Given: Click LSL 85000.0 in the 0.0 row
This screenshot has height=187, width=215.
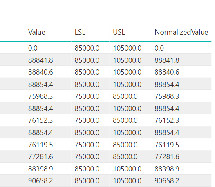Looking at the screenshot, I should click(87, 48).
